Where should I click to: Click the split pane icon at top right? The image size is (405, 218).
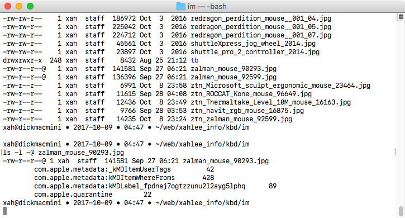(401, 17)
